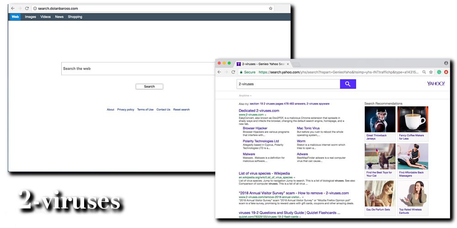Click back arrow in dolanbaross browser window
Viewport: 457px width, 228px height.
(x=12, y=8)
